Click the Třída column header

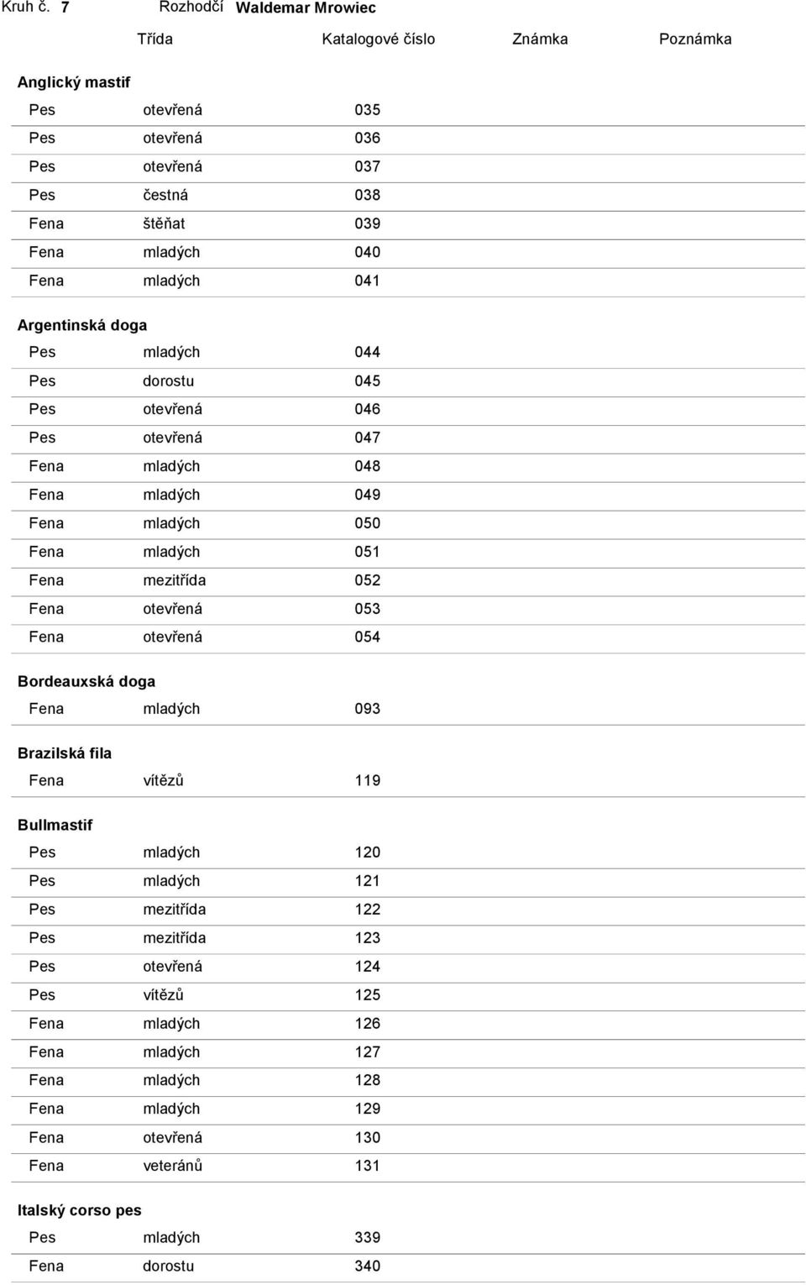point(155,39)
